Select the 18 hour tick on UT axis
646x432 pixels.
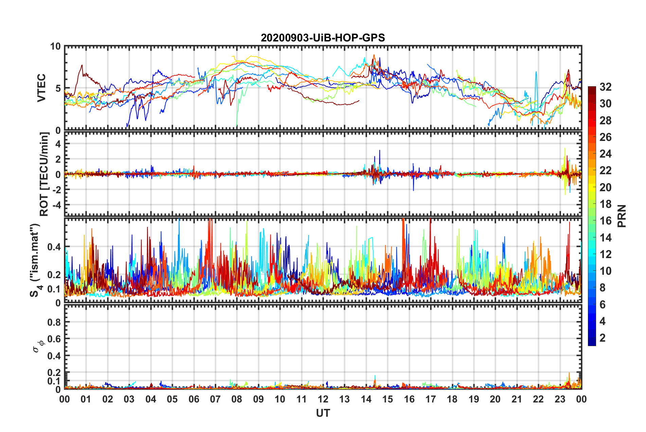[x=452, y=399]
